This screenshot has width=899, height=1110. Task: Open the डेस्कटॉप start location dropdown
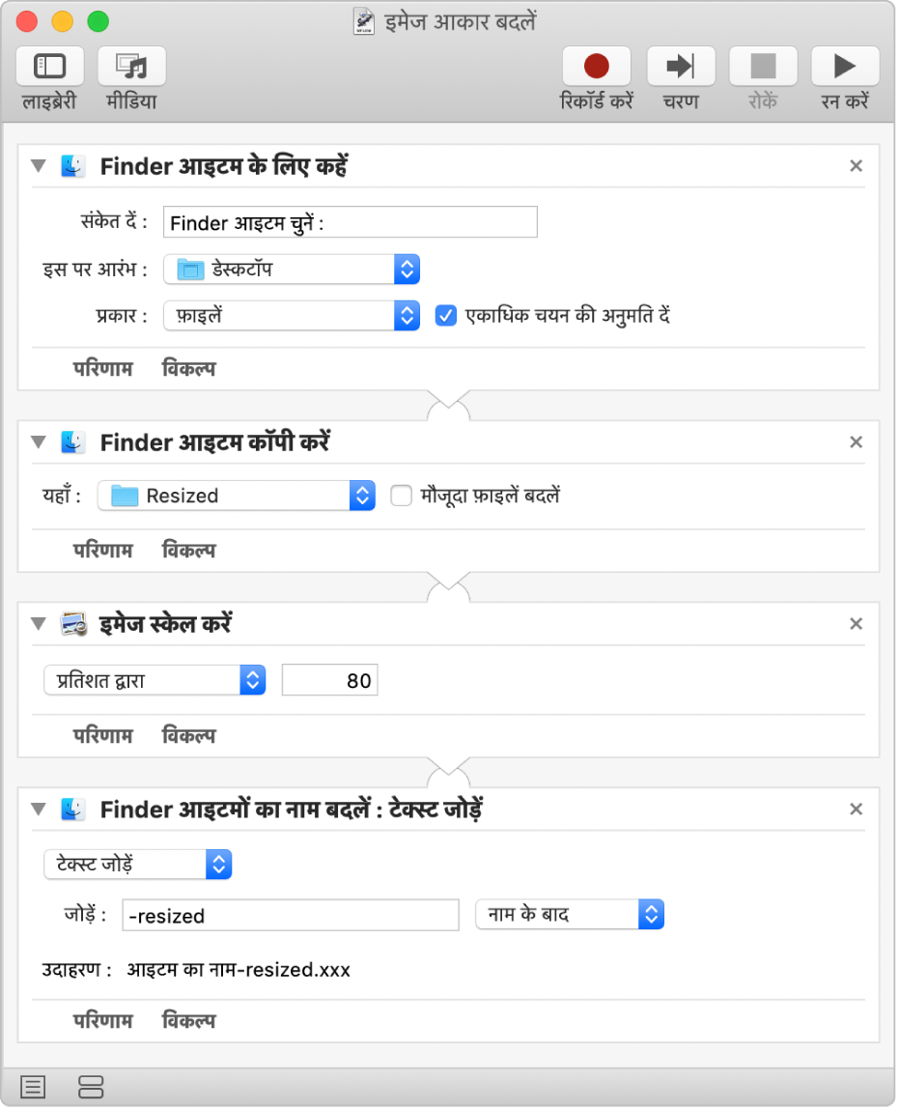[292, 269]
